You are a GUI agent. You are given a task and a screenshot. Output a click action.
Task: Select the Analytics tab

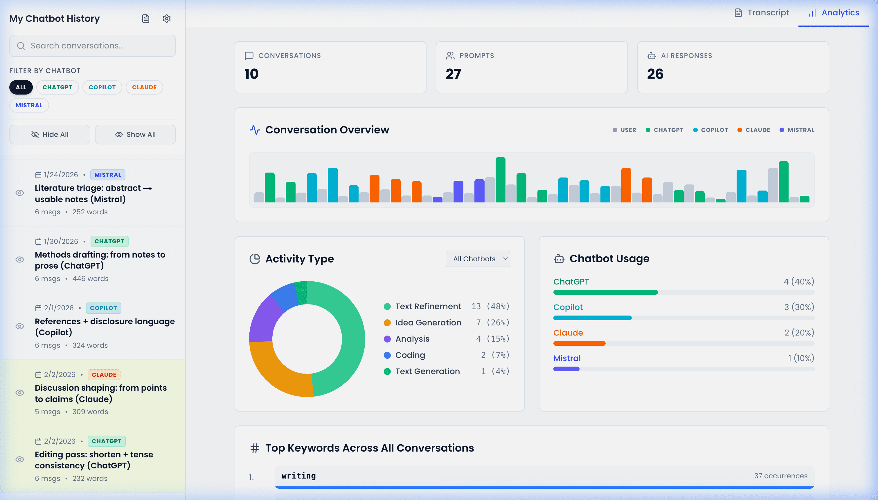click(x=833, y=13)
